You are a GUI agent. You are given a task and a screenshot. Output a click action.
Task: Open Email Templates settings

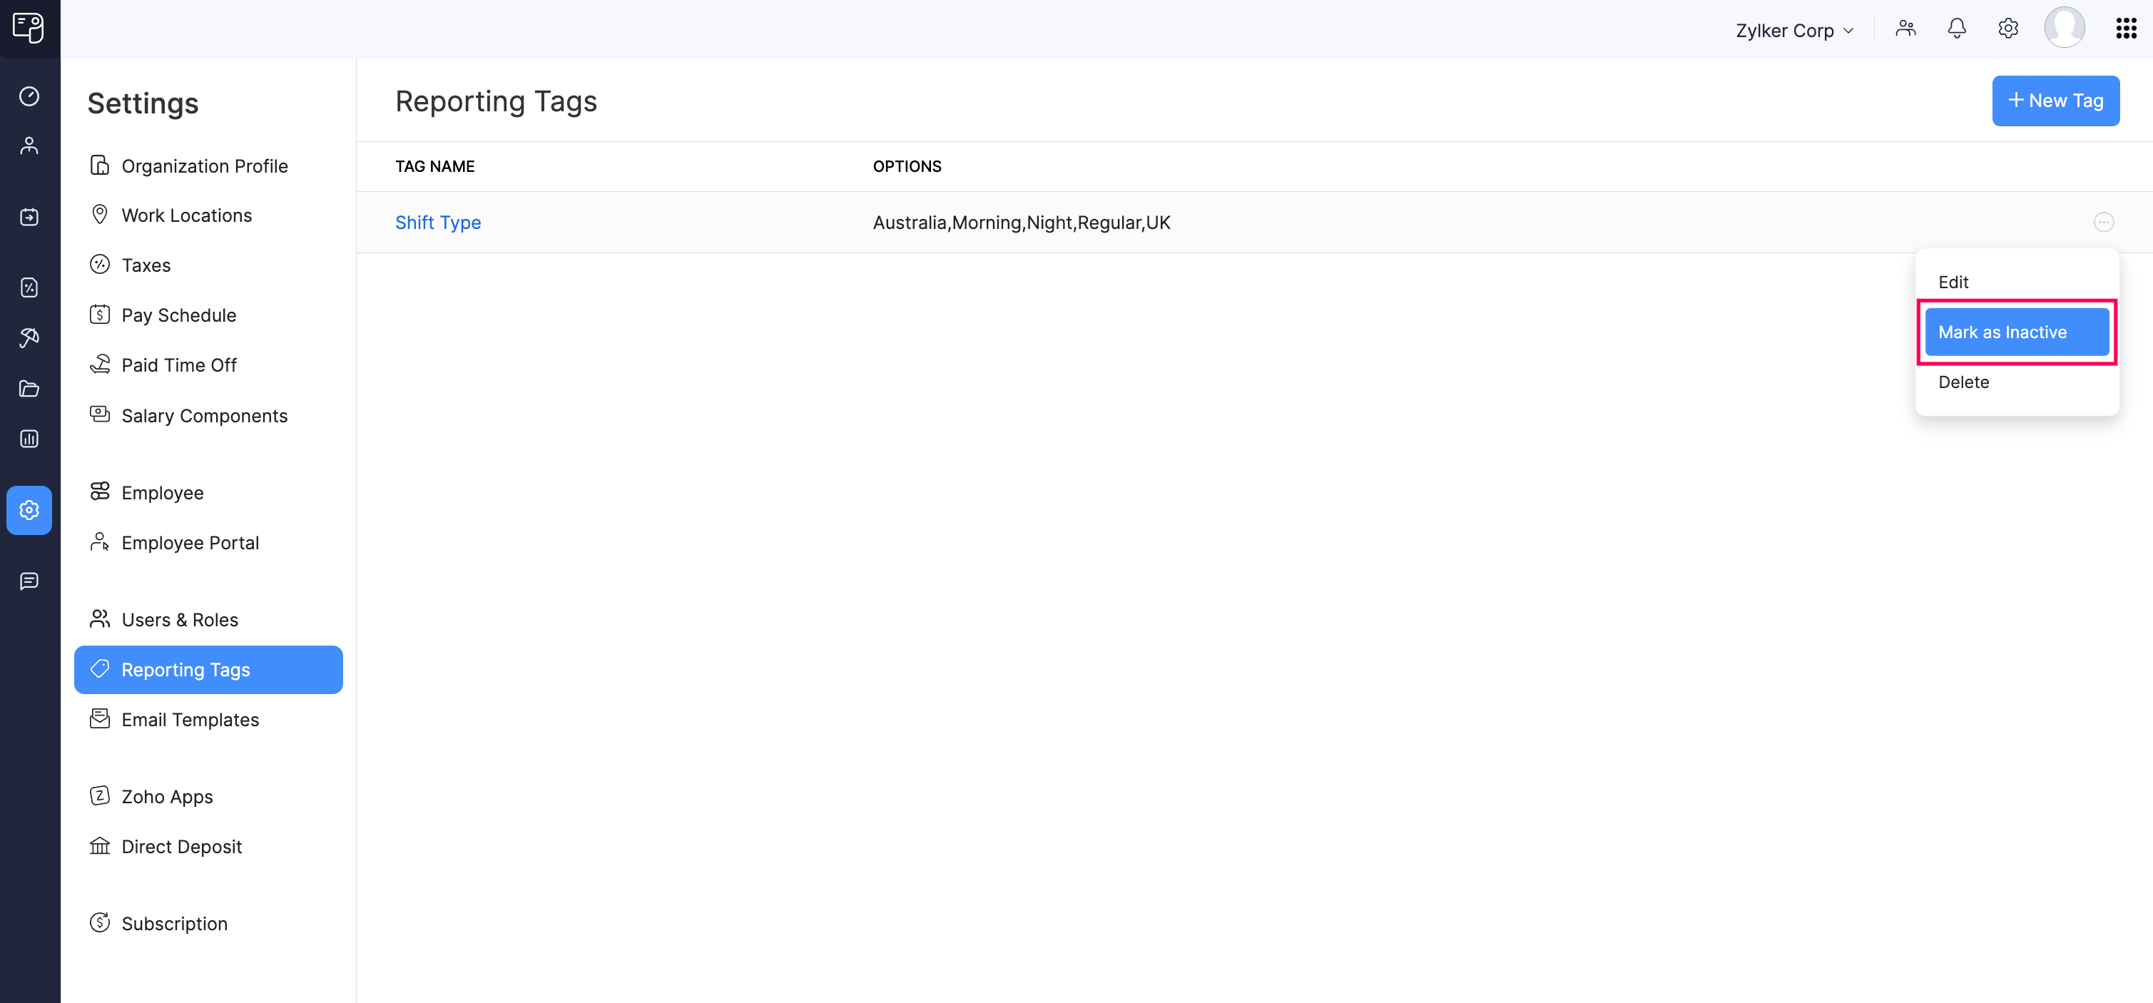(208, 720)
